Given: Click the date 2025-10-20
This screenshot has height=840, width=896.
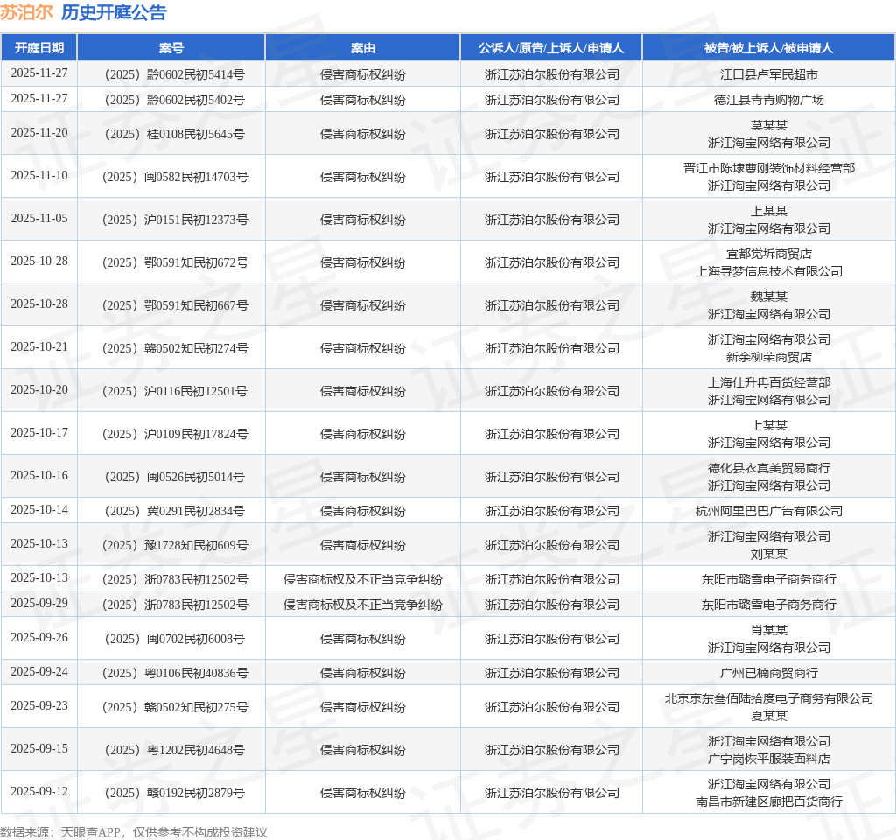Looking at the screenshot, I should click(x=38, y=389).
